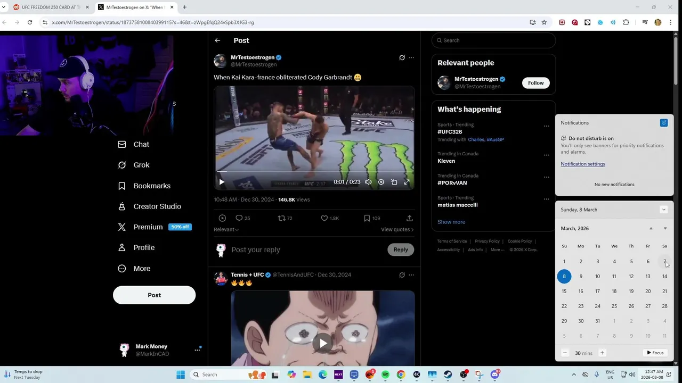Click the Post your reply field
The height and width of the screenshot is (383, 682).
point(307,249)
